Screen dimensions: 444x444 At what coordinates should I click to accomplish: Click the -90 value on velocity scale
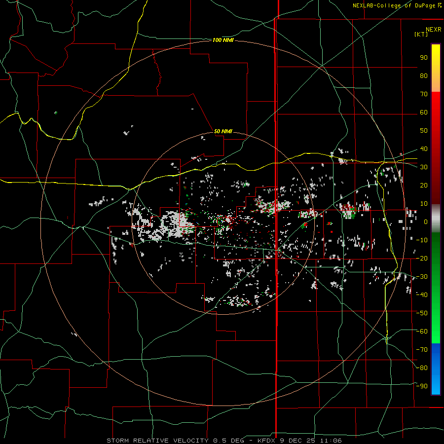pos(422,386)
